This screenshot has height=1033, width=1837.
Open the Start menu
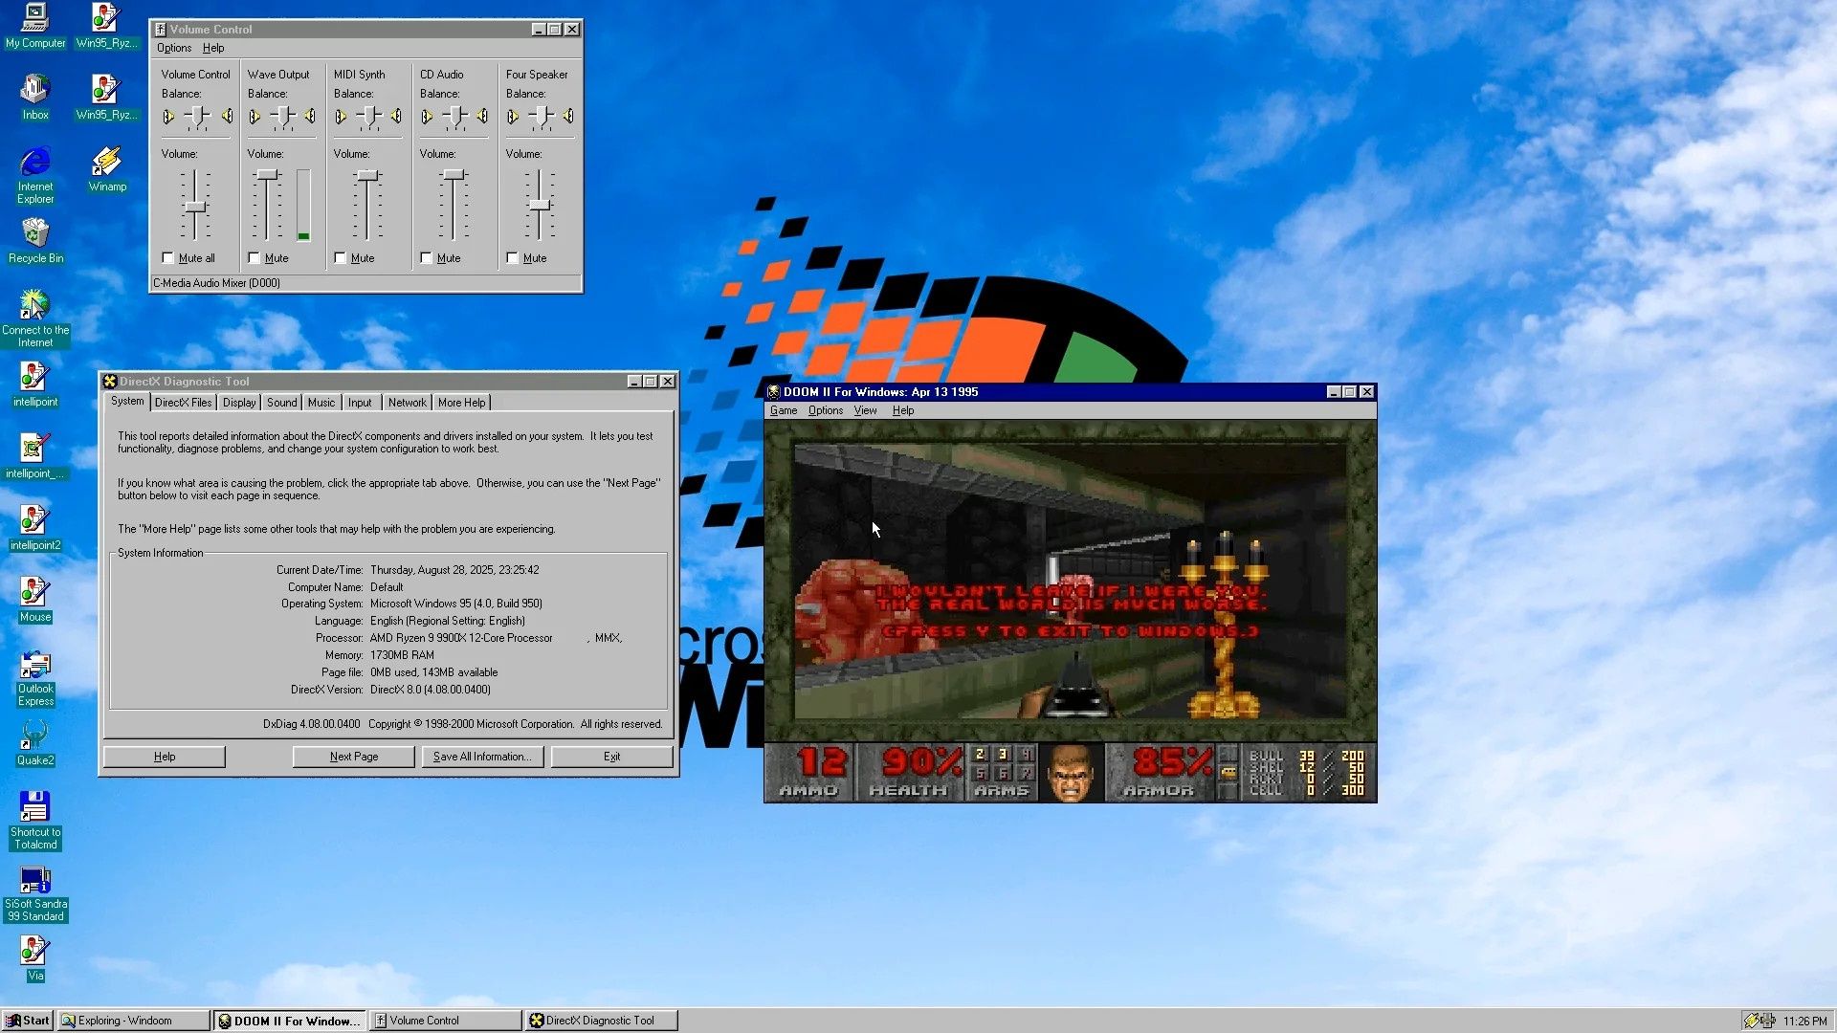[28, 1021]
